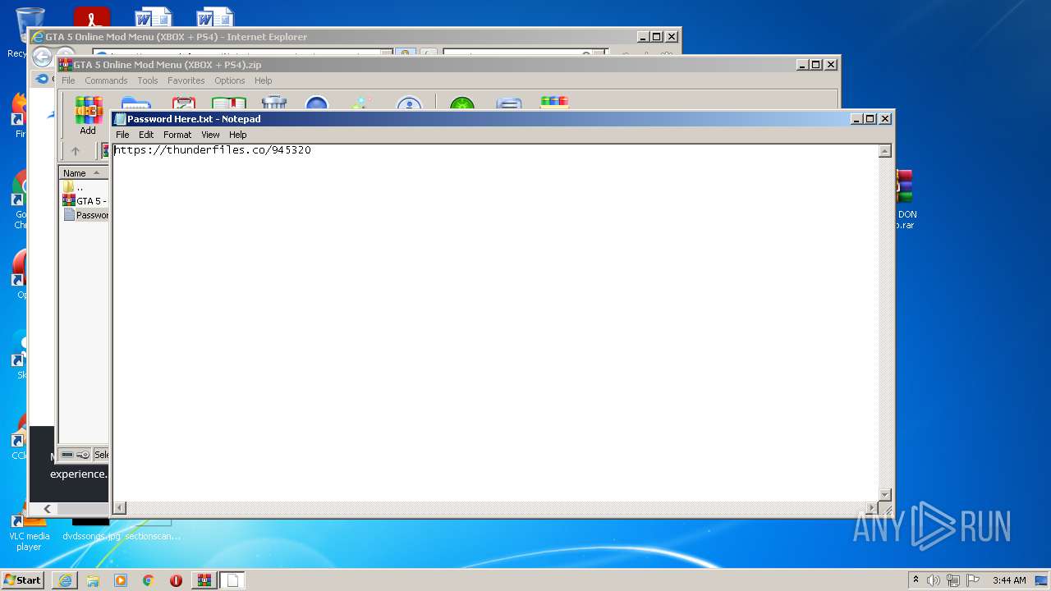Click the Notepad taskbar button
Screen dimensions: 1051x591
pos(232,580)
